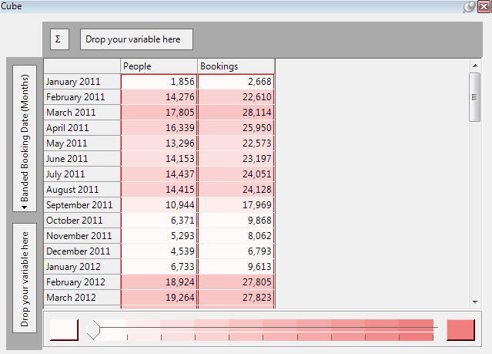
Task: Click the vertical scrollbar thumb
Action: [x=475, y=97]
